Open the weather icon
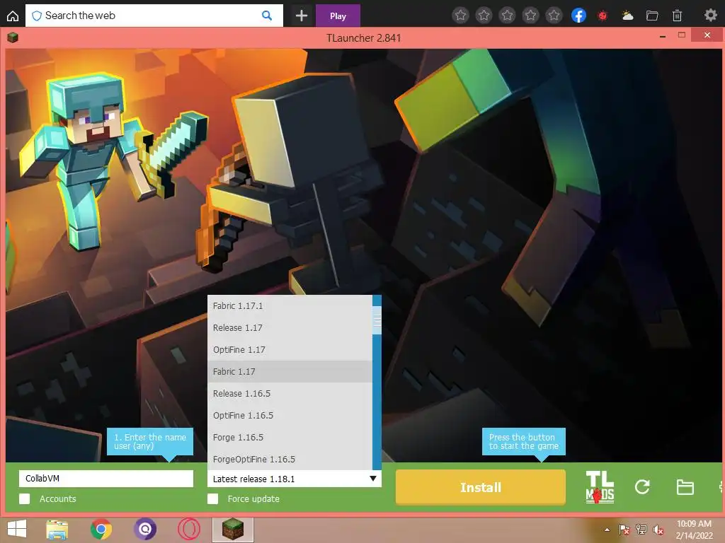The height and width of the screenshot is (543, 725). coord(627,16)
